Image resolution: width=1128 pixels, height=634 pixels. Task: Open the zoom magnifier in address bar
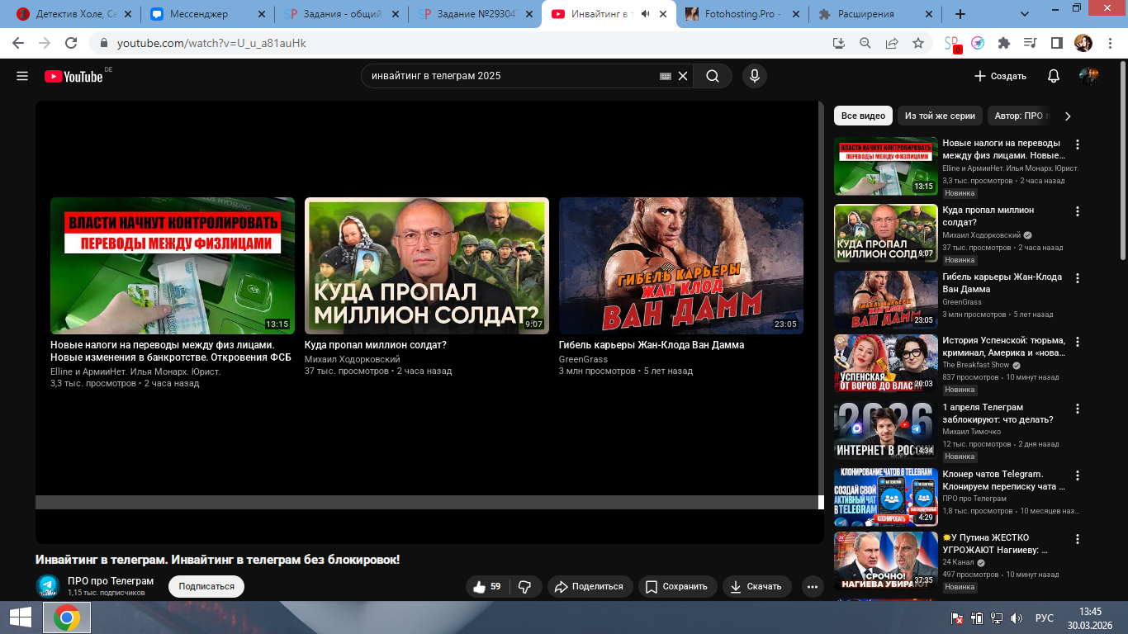pos(865,43)
